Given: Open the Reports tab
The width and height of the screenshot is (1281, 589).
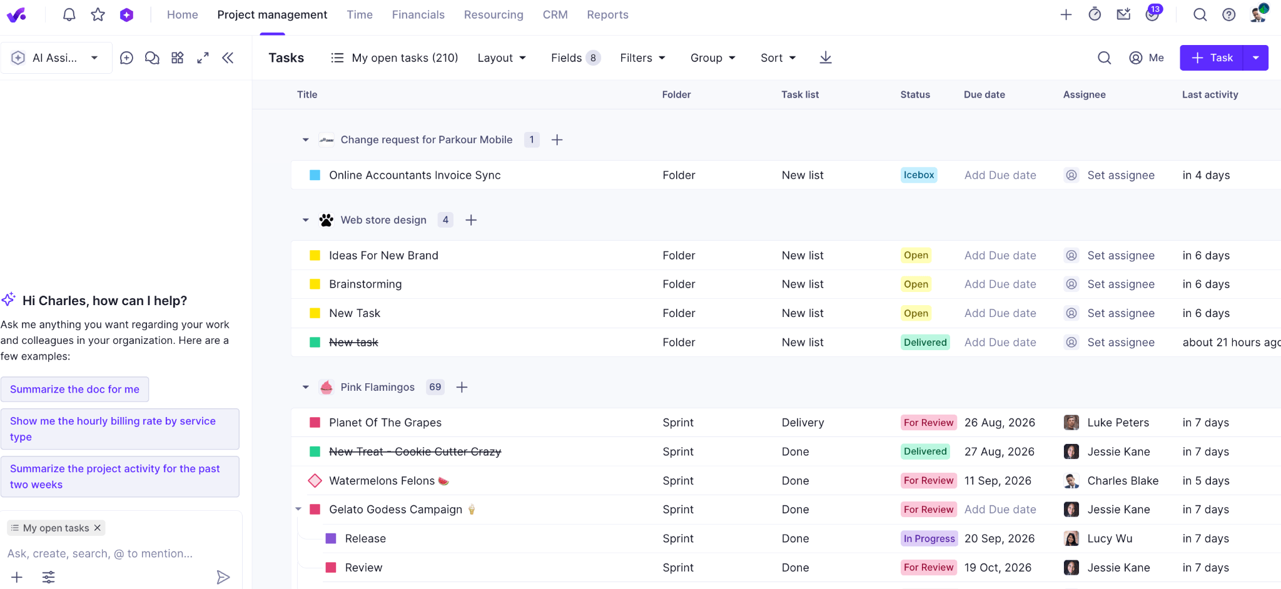Looking at the screenshot, I should [x=607, y=14].
